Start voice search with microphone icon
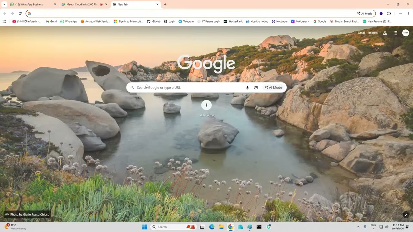 click(x=247, y=88)
